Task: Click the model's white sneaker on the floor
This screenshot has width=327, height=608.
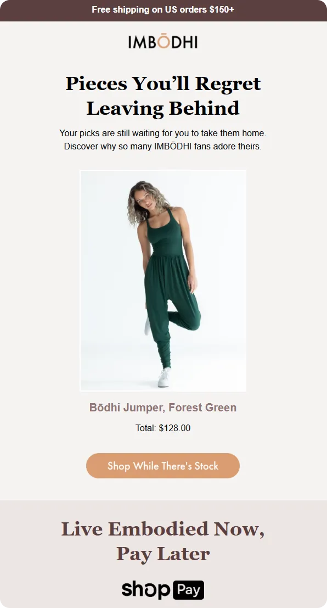Action: click(164, 377)
